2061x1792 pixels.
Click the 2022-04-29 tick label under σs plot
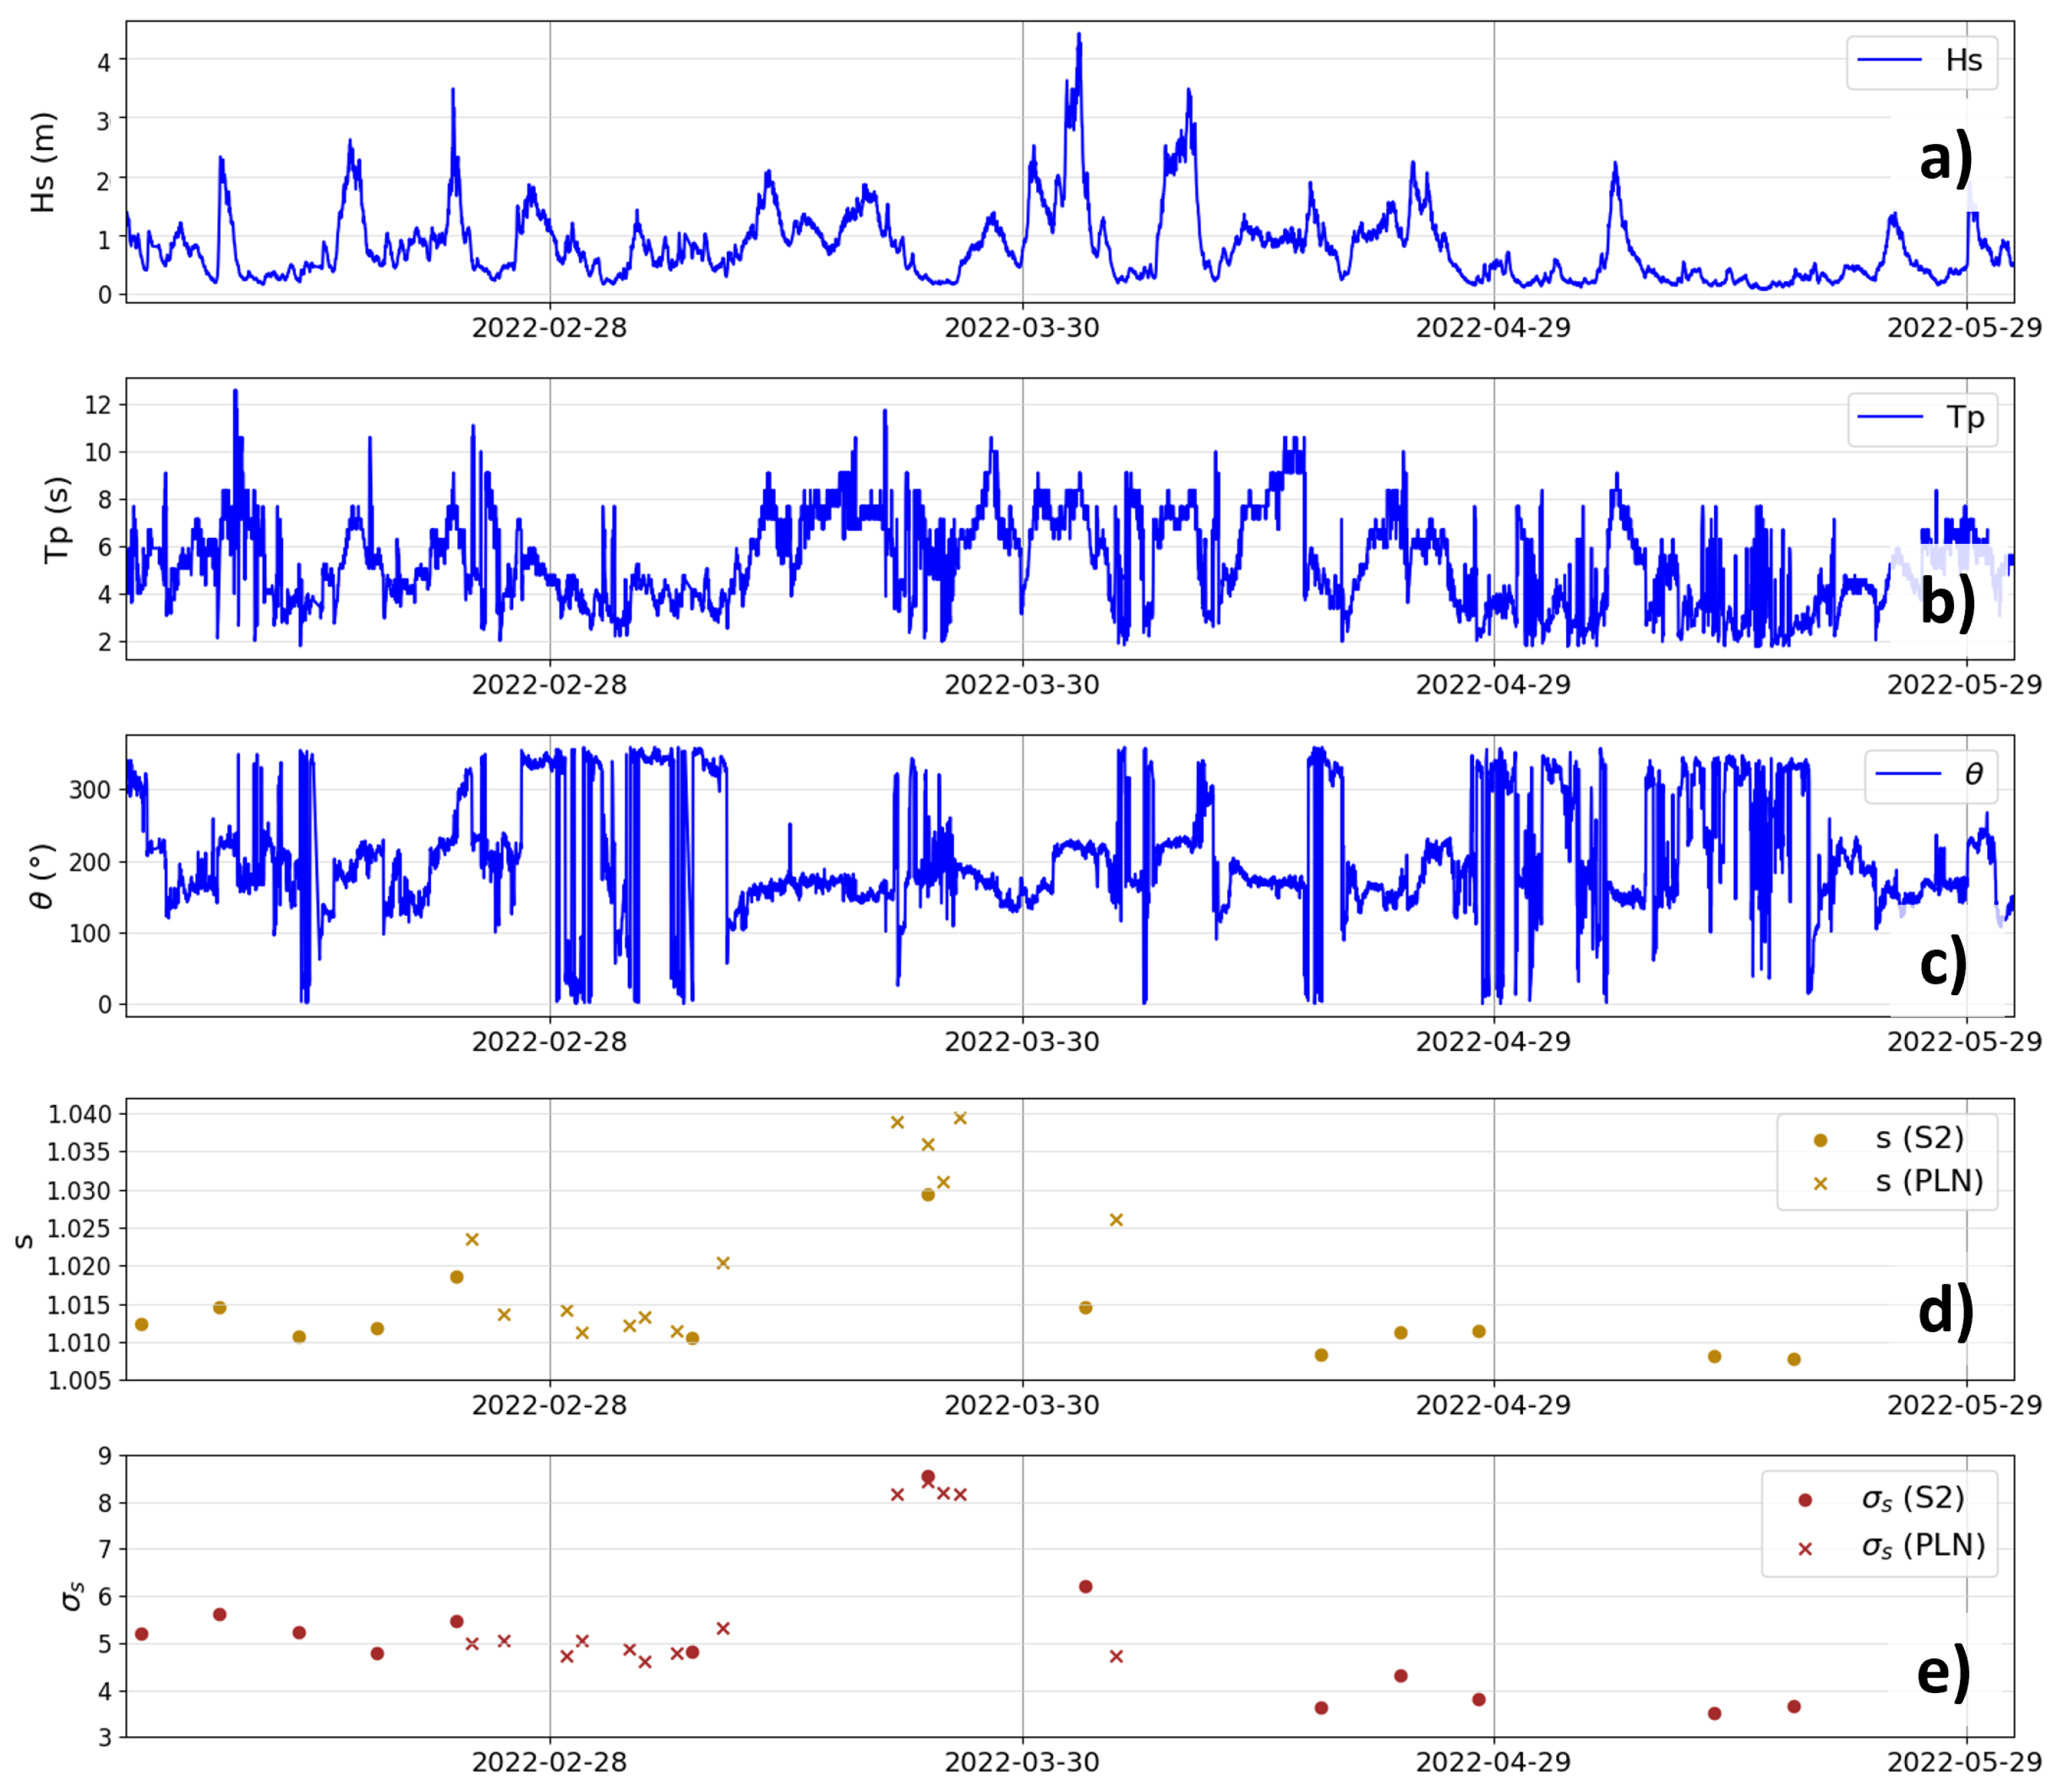(x=1493, y=1762)
